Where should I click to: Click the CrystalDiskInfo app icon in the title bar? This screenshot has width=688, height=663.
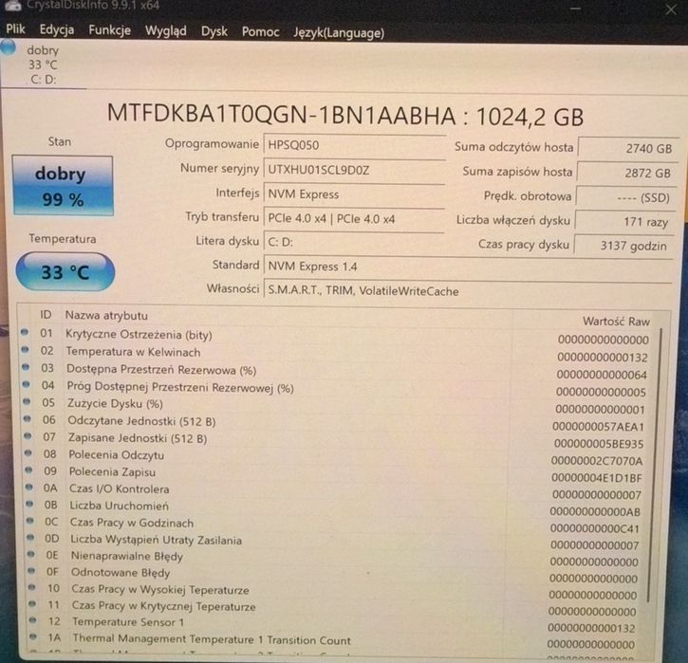pyautogui.click(x=12, y=5)
